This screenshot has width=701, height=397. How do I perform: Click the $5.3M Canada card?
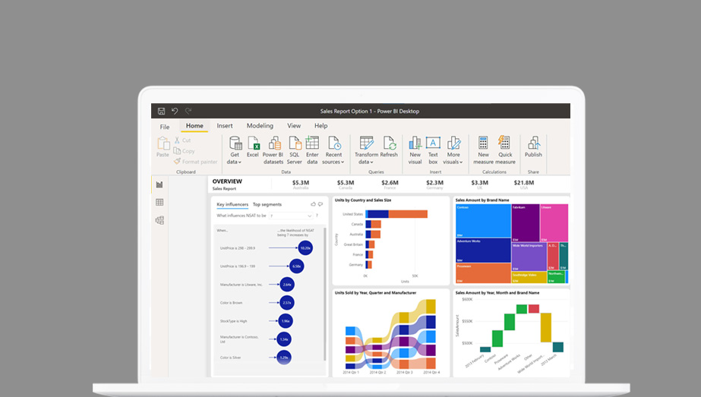pyautogui.click(x=345, y=184)
